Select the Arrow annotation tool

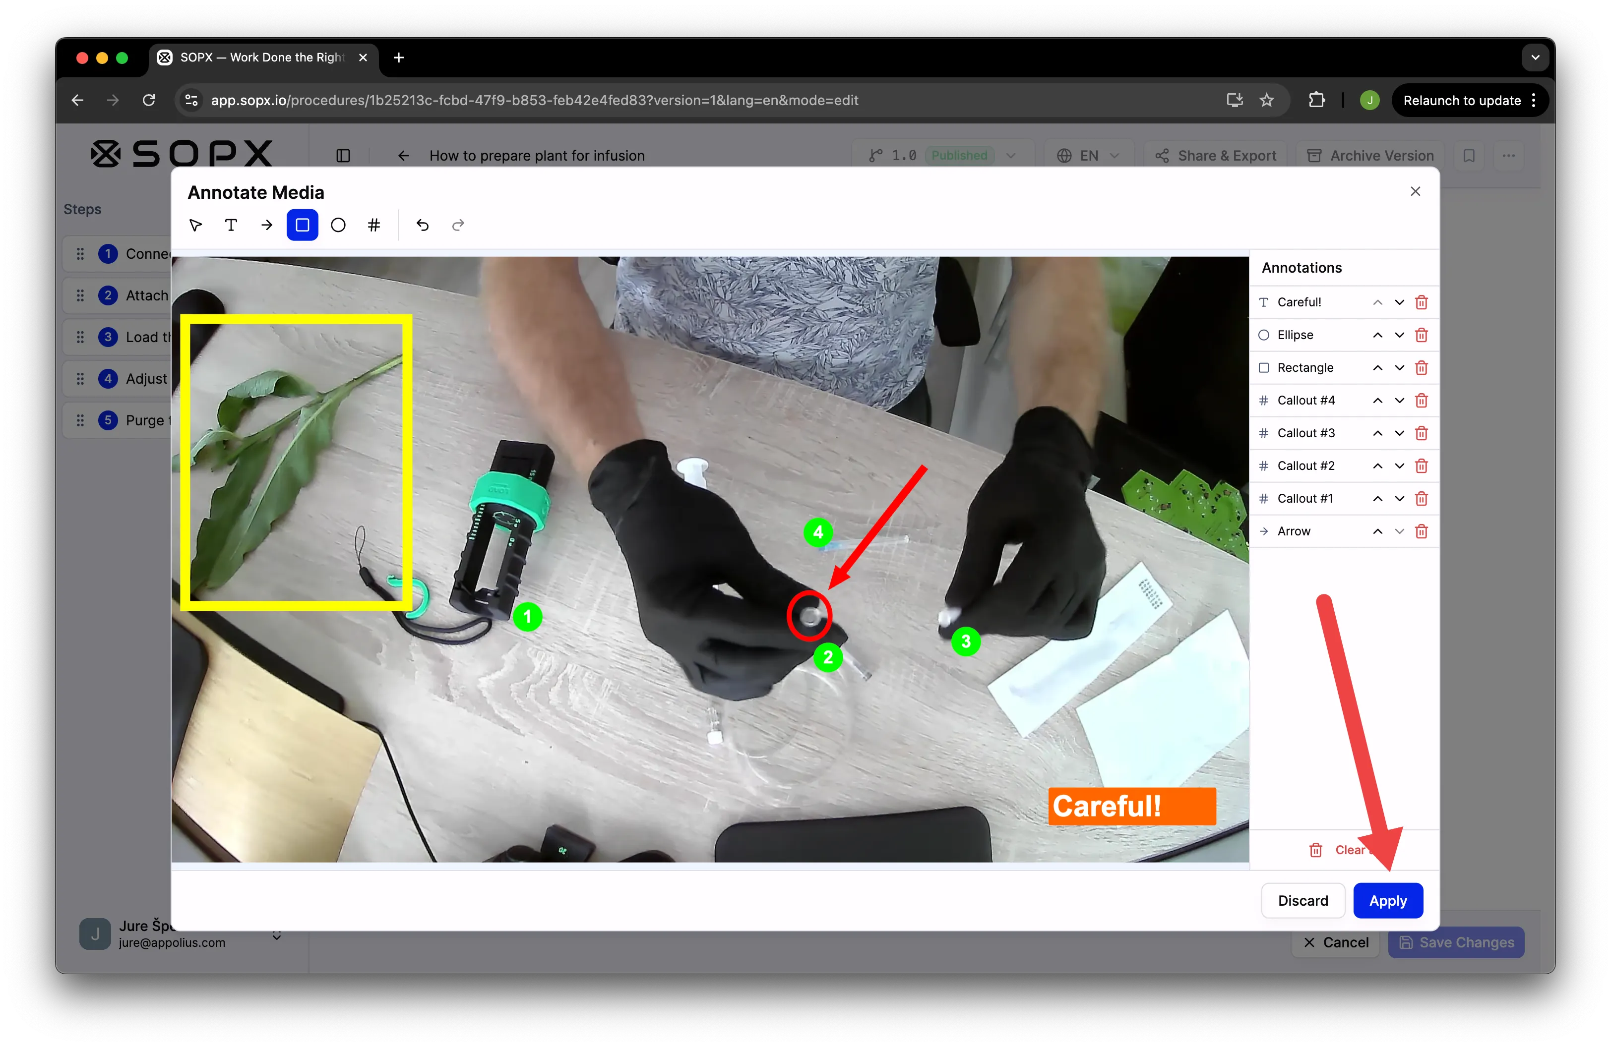[267, 225]
